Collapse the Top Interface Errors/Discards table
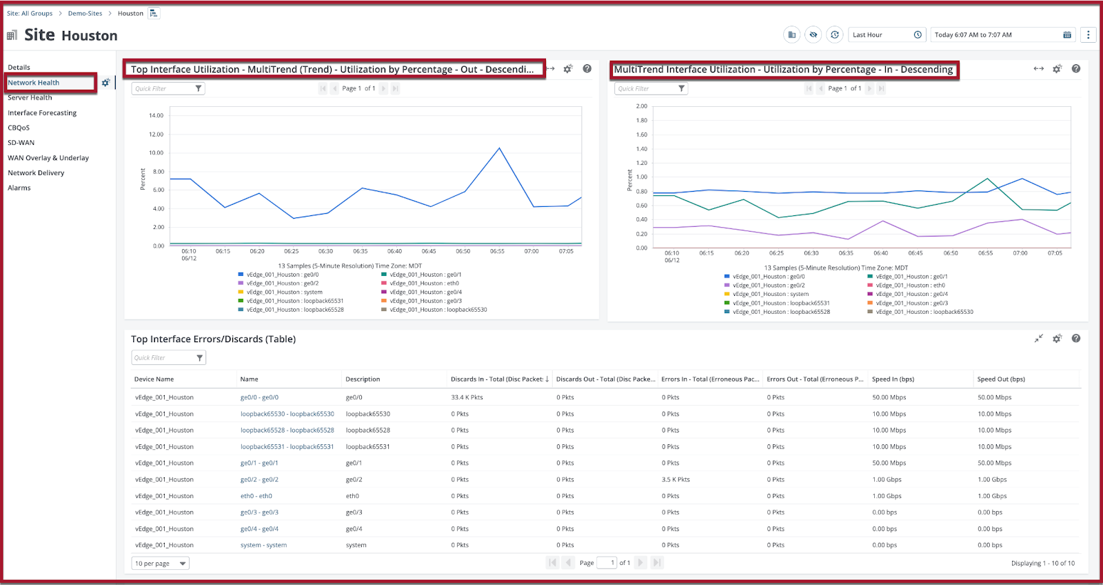Viewport: 1103px width, 585px height. pyautogui.click(x=1038, y=339)
